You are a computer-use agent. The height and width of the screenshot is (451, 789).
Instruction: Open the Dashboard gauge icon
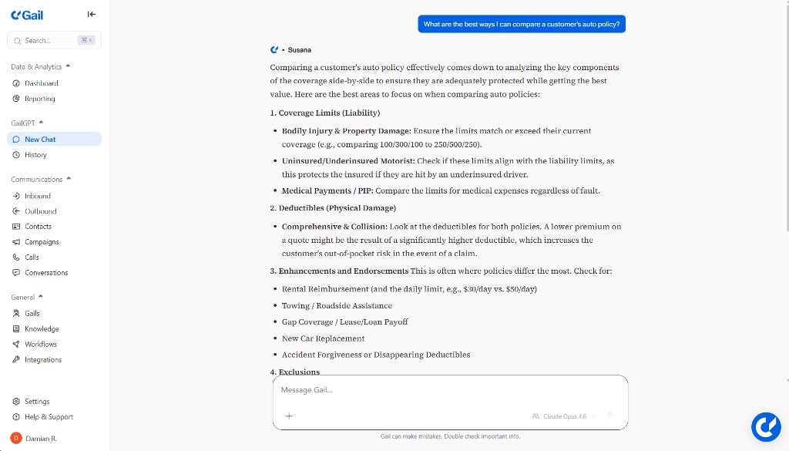tap(16, 83)
